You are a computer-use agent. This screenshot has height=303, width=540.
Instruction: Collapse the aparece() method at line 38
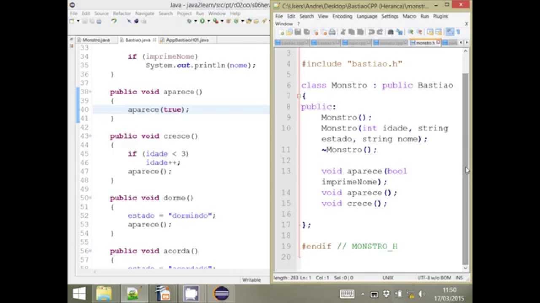[90, 92]
